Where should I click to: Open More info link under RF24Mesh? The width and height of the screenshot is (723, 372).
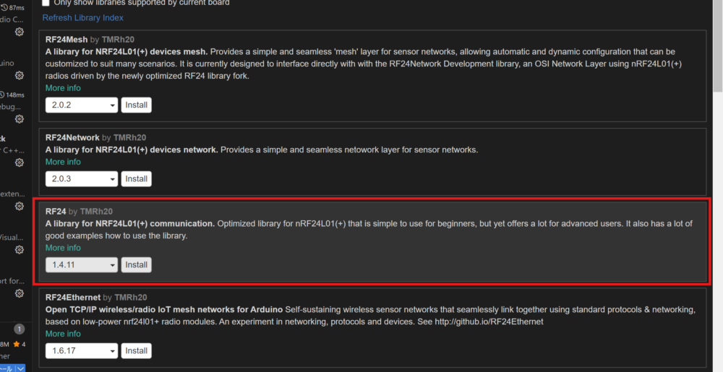click(63, 88)
